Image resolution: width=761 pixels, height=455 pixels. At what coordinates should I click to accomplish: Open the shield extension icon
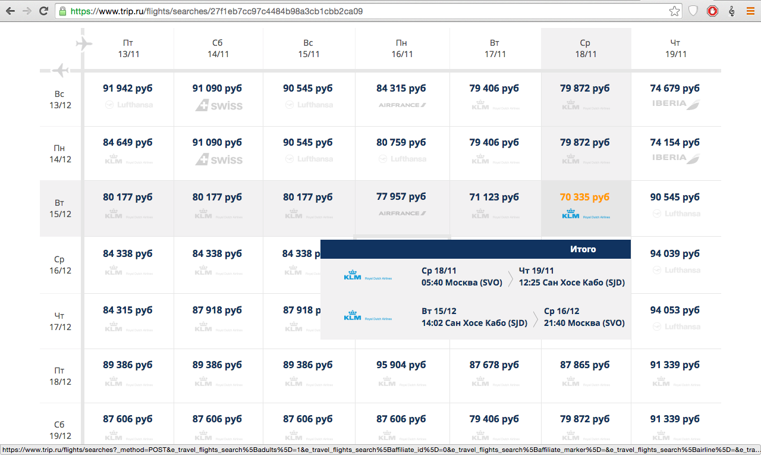point(693,11)
